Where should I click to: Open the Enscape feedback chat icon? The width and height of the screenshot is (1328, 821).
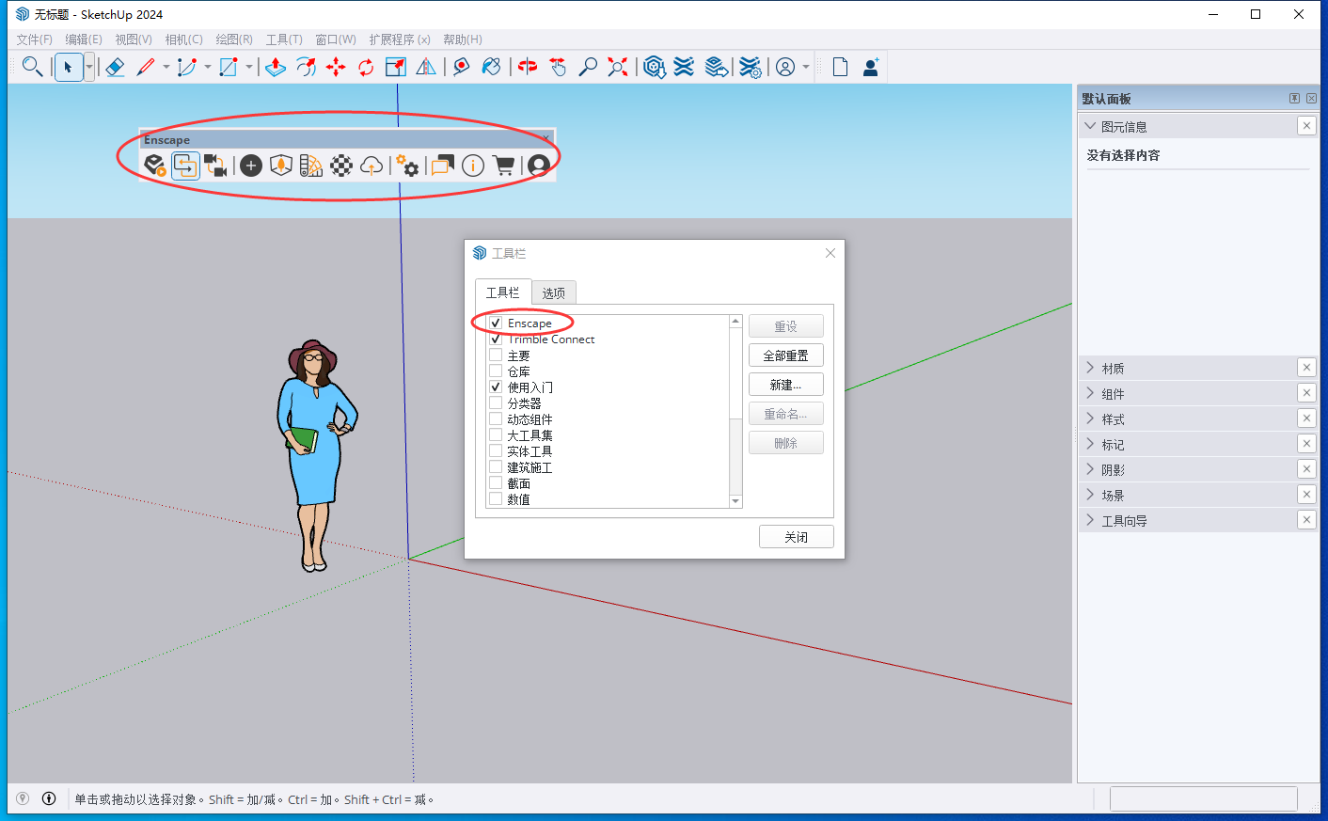[x=442, y=166]
